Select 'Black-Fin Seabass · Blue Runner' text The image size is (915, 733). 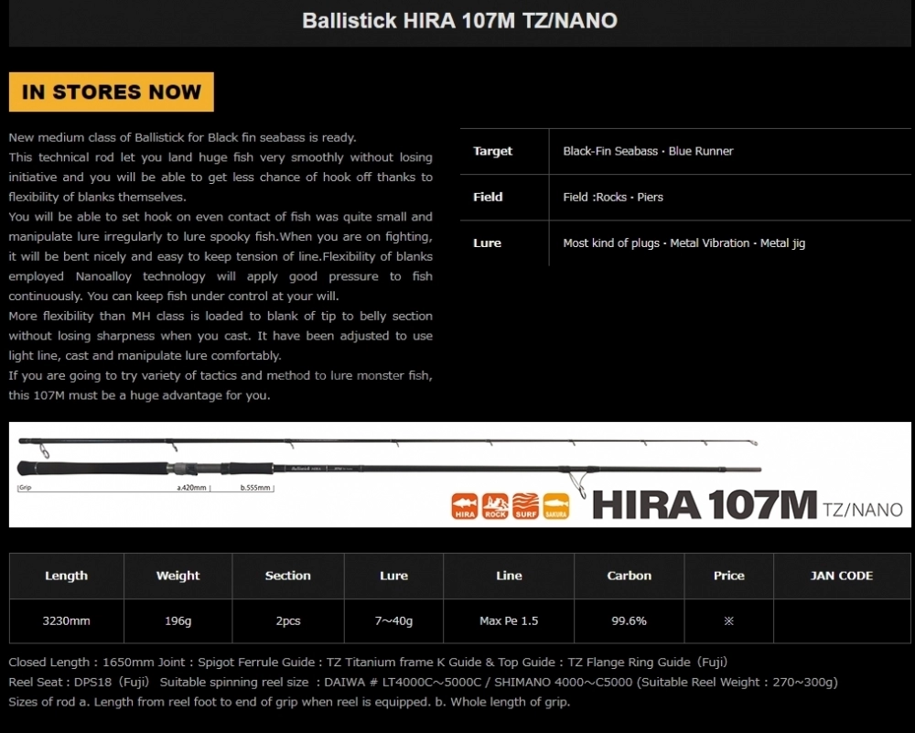[648, 151]
